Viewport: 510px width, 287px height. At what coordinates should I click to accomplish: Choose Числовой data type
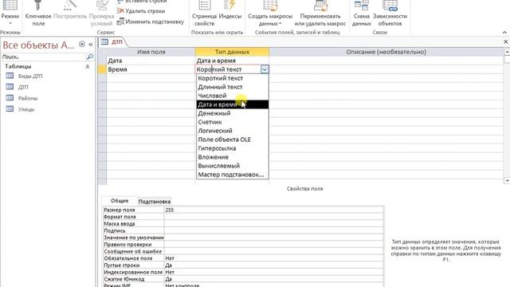pos(232,96)
